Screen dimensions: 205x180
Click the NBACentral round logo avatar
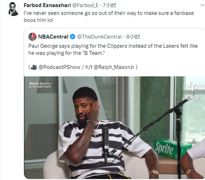[32, 37]
